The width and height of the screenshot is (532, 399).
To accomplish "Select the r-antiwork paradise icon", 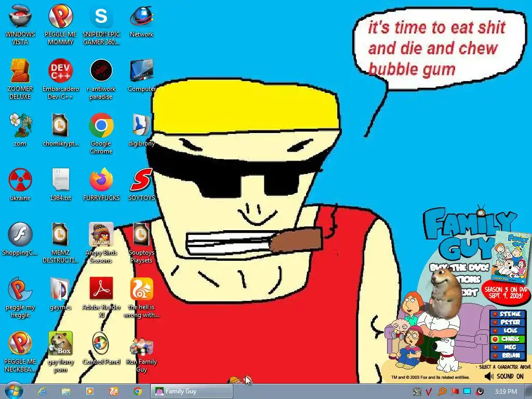I will tap(101, 79).
